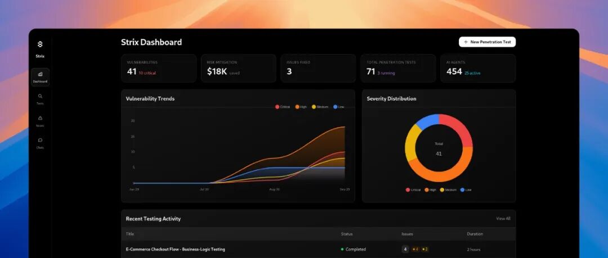The width and height of the screenshot is (608, 258).
Task: Click blue Low segment of donut chart
Action: point(428,121)
